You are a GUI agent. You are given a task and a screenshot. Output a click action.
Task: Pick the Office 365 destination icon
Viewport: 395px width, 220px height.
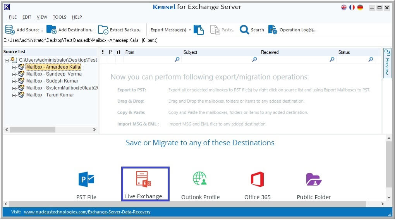coord(257,180)
